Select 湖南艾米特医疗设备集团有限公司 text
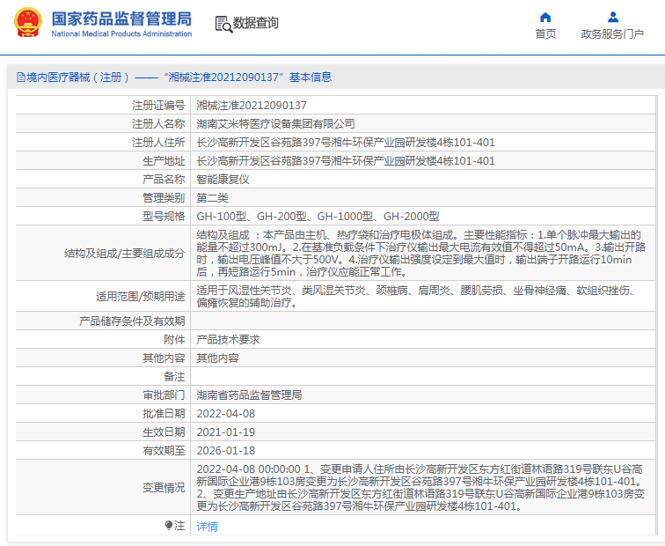Screen dimensions: 665x546 (275, 124)
